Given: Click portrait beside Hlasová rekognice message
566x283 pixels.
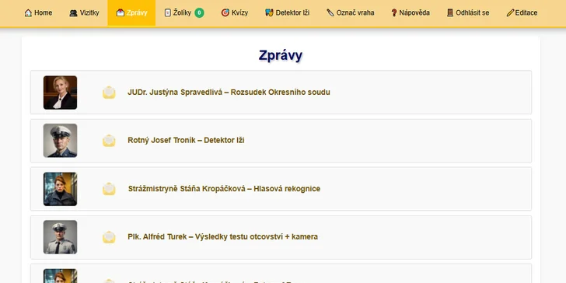Looking at the screenshot, I should (x=61, y=189).
